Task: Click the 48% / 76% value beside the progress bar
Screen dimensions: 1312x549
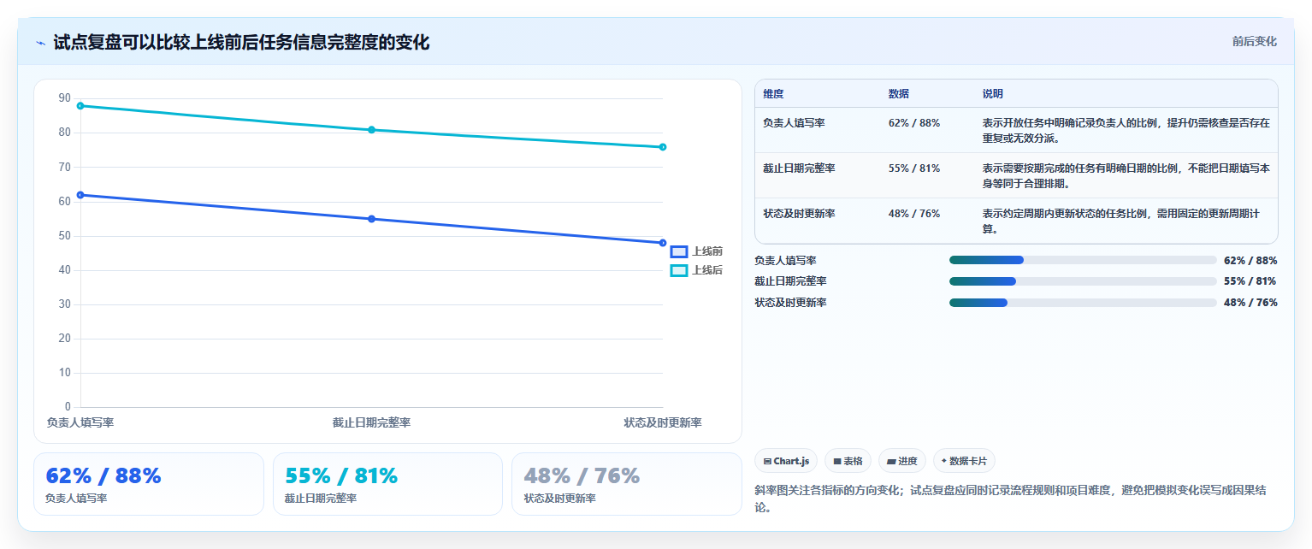Action: pyautogui.click(x=1250, y=303)
